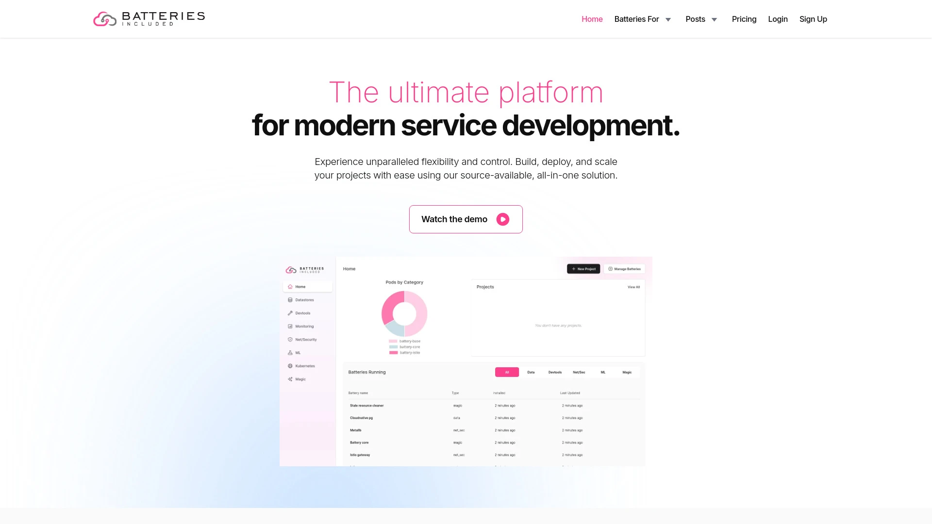This screenshot has width=932, height=524.
Task: Toggle the ML filter tab
Action: (x=602, y=372)
